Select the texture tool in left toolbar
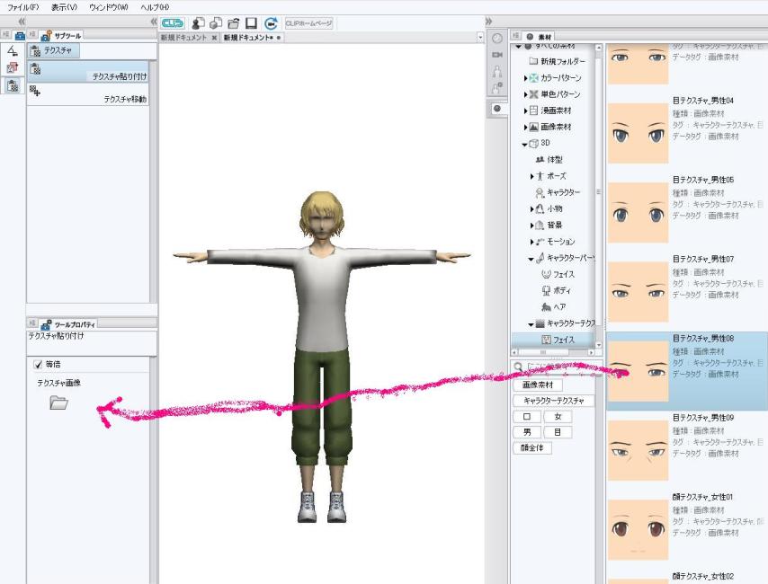The height and width of the screenshot is (584, 768). pos(13,86)
